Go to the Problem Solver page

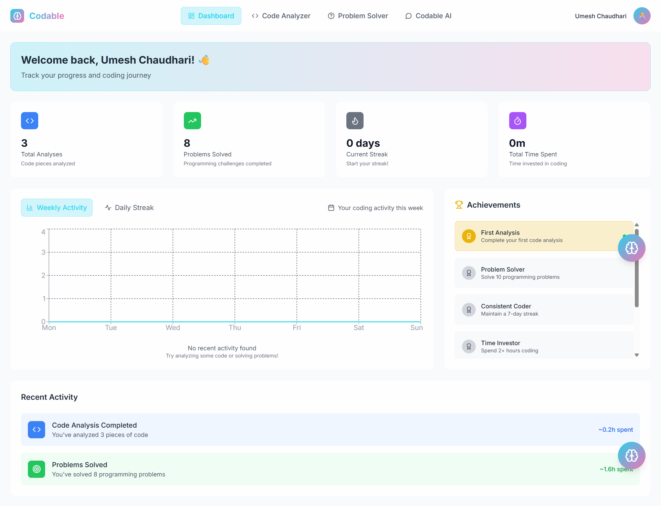point(358,16)
